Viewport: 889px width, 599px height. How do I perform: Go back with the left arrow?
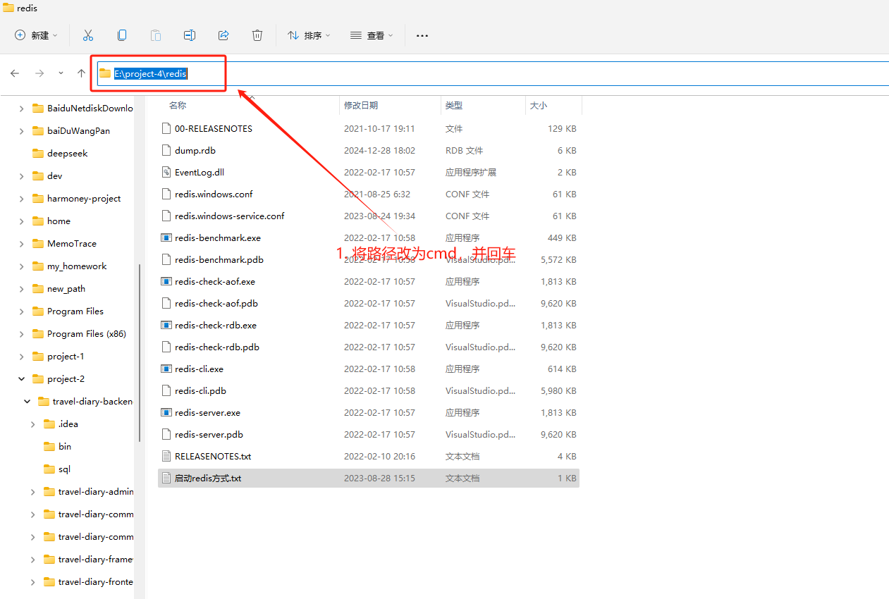15,73
